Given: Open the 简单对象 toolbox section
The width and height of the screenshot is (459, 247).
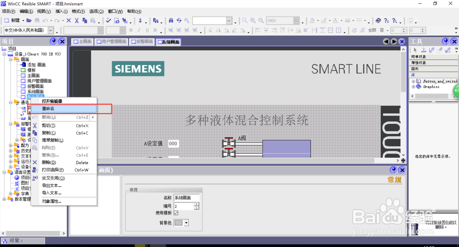Looking at the screenshot, I should coord(434,57).
